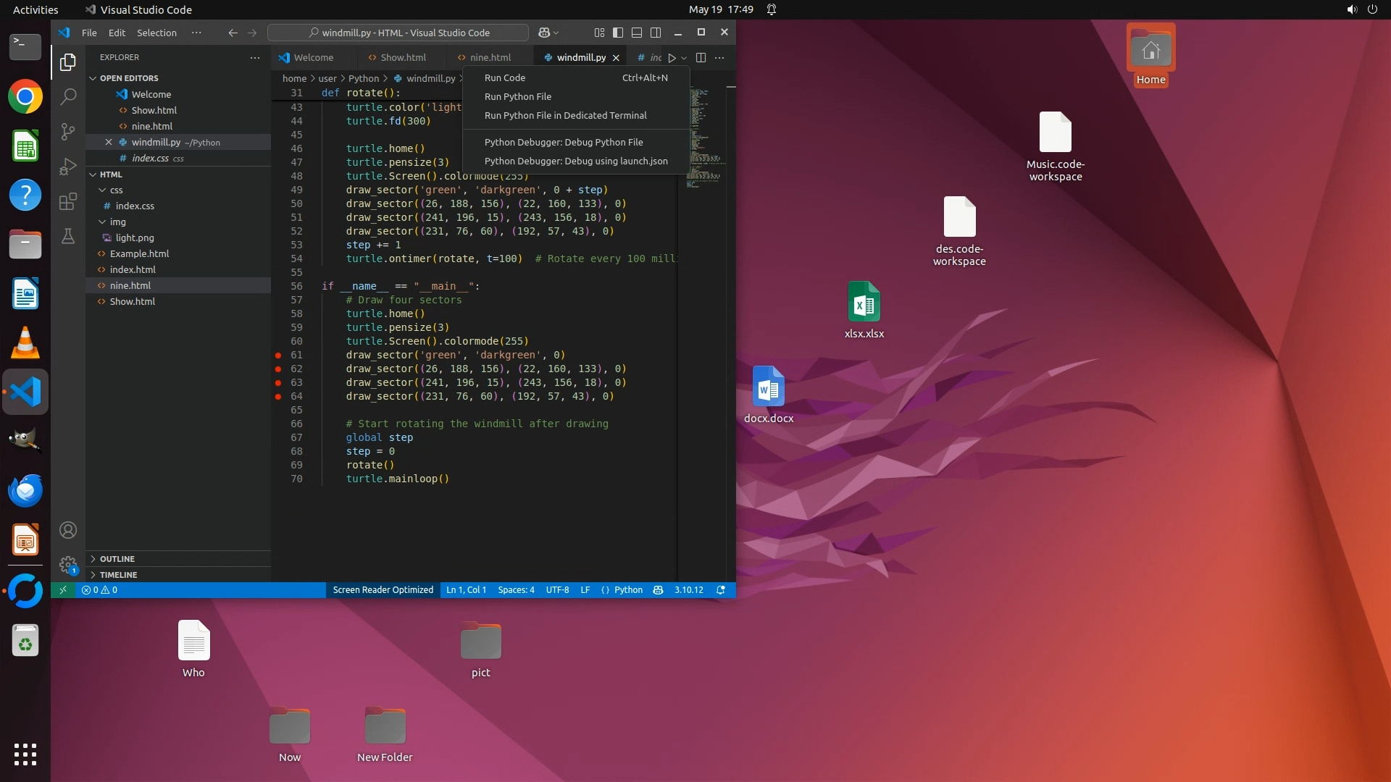The image size is (1391, 782).
Task: Select Run Python File menu entry
Action: (x=517, y=96)
